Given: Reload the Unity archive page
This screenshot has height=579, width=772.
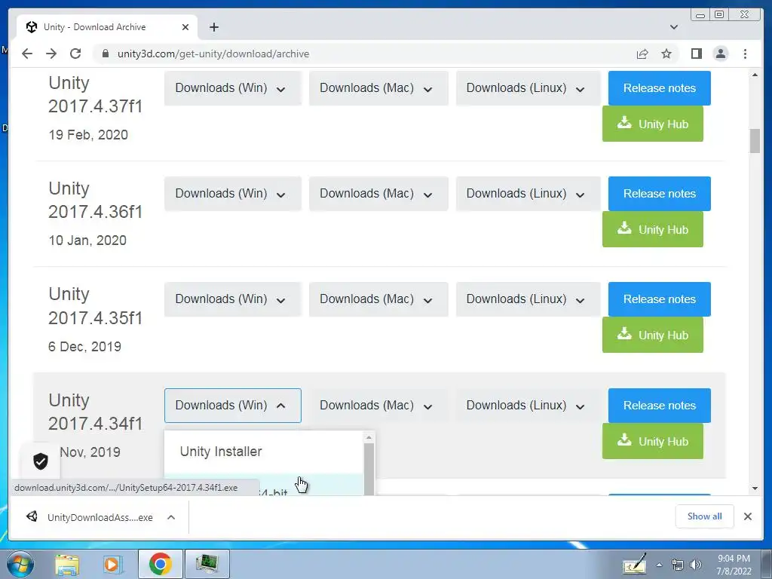Looking at the screenshot, I should 75,54.
